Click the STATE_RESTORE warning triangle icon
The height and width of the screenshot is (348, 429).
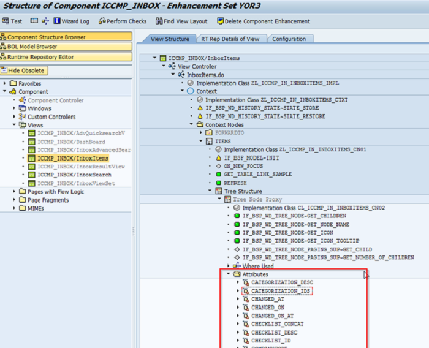(200, 116)
